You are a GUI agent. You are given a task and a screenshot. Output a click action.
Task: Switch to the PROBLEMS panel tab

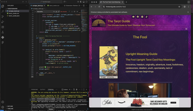pyautogui.click(x=35, y=89)
